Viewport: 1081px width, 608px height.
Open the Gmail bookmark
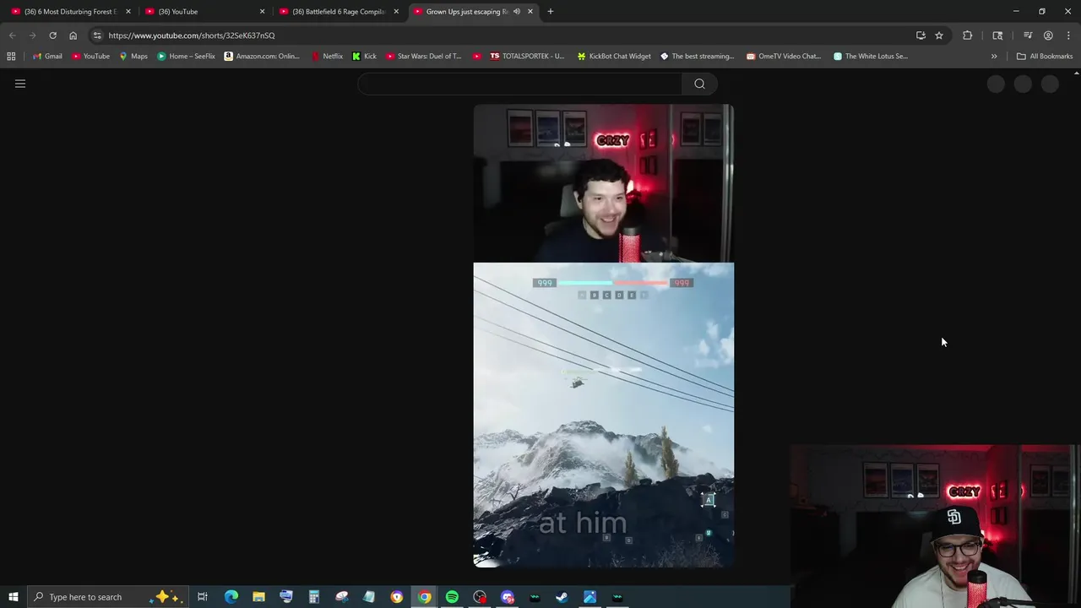tap(47, 57)
